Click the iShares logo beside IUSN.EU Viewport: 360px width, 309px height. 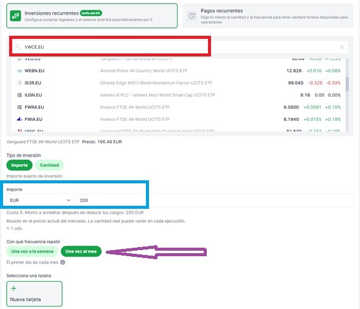(x=19, y=95)
